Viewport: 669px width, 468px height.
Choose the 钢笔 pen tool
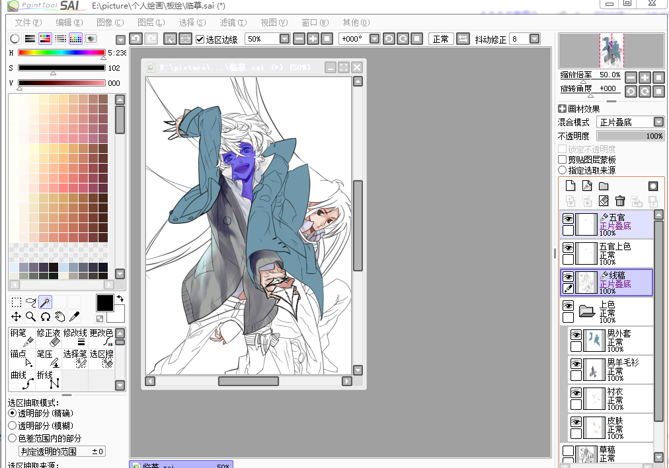[x=21, y=338]
